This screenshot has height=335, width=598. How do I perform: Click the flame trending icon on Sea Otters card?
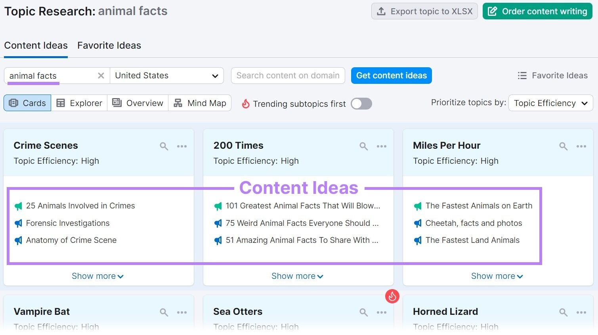click(x=392, y=296)
